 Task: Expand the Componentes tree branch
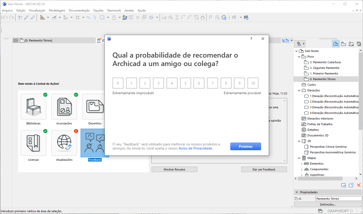point(302,169)
